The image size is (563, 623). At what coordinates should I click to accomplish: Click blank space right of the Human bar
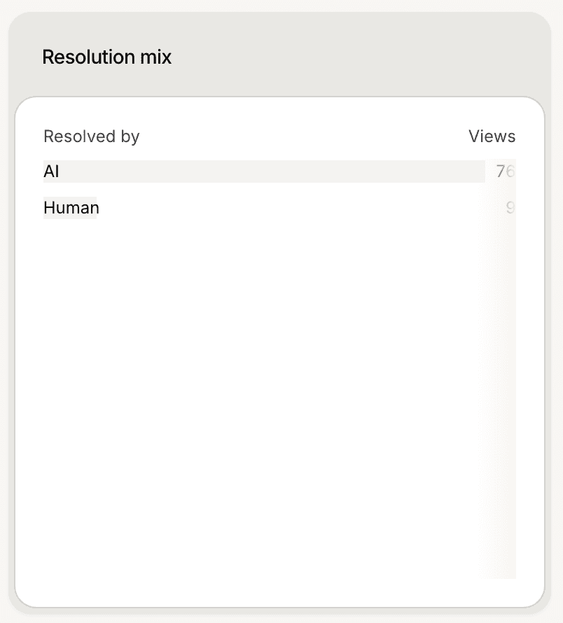[x=290, y=207]
